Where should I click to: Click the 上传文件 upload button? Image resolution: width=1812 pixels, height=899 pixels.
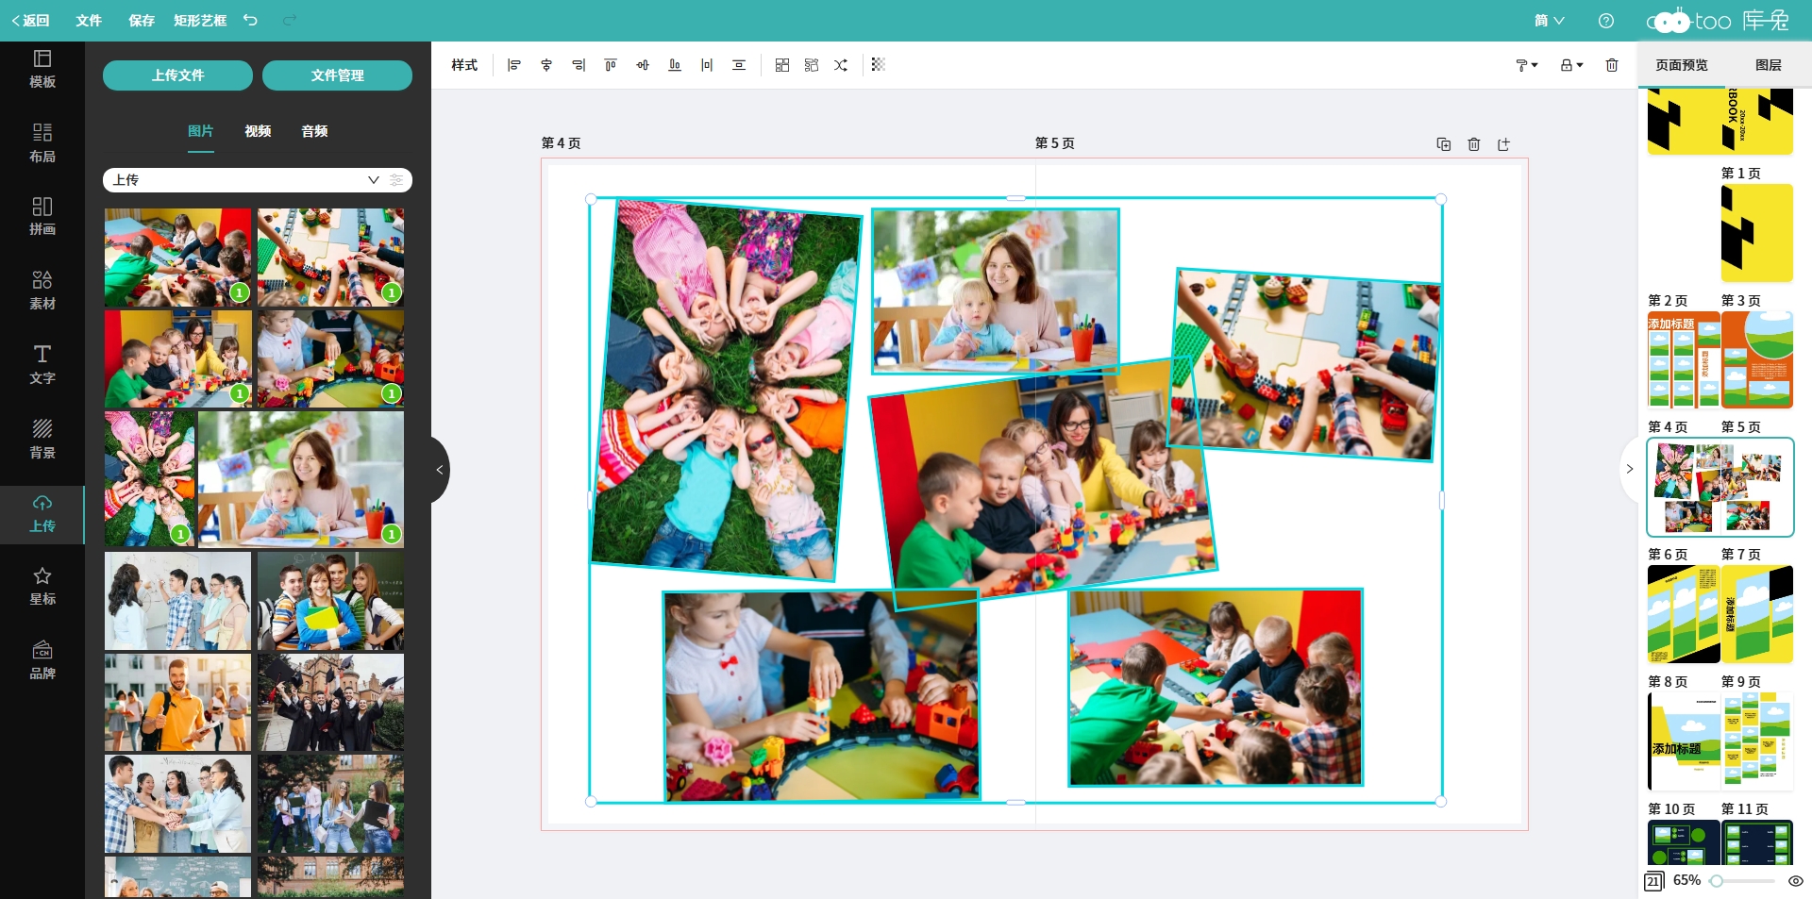[177, 75]
